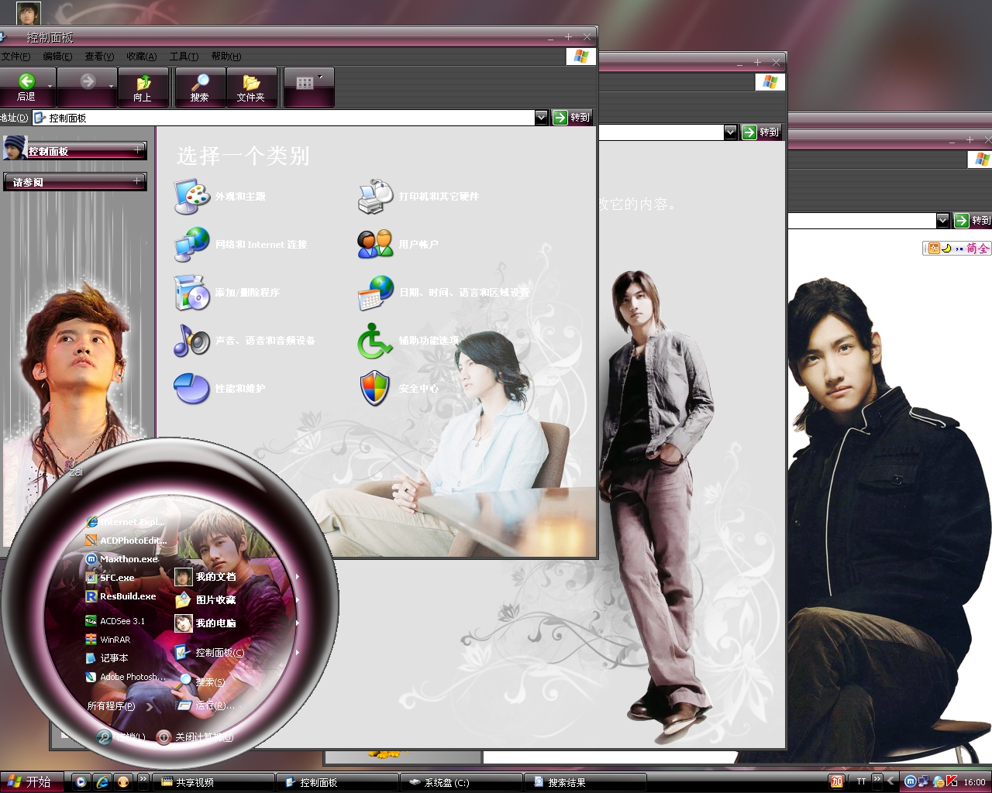Launch WinRAR from the Start menu
Viewport: 992px width, 793px height.
108,640
